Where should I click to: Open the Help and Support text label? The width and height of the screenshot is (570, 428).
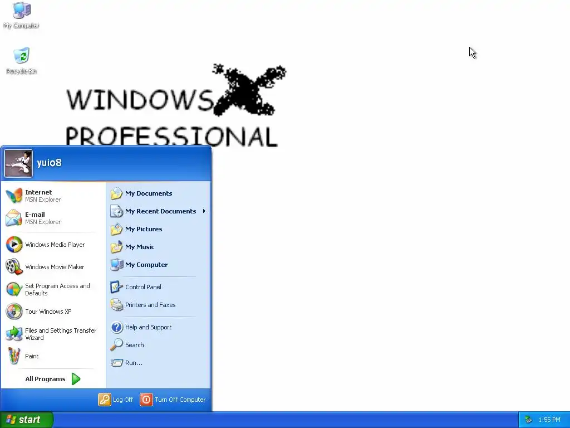coord(148,327)
